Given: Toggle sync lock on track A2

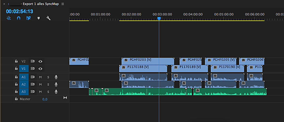Looking at the screenshot, I should (32, 84).
